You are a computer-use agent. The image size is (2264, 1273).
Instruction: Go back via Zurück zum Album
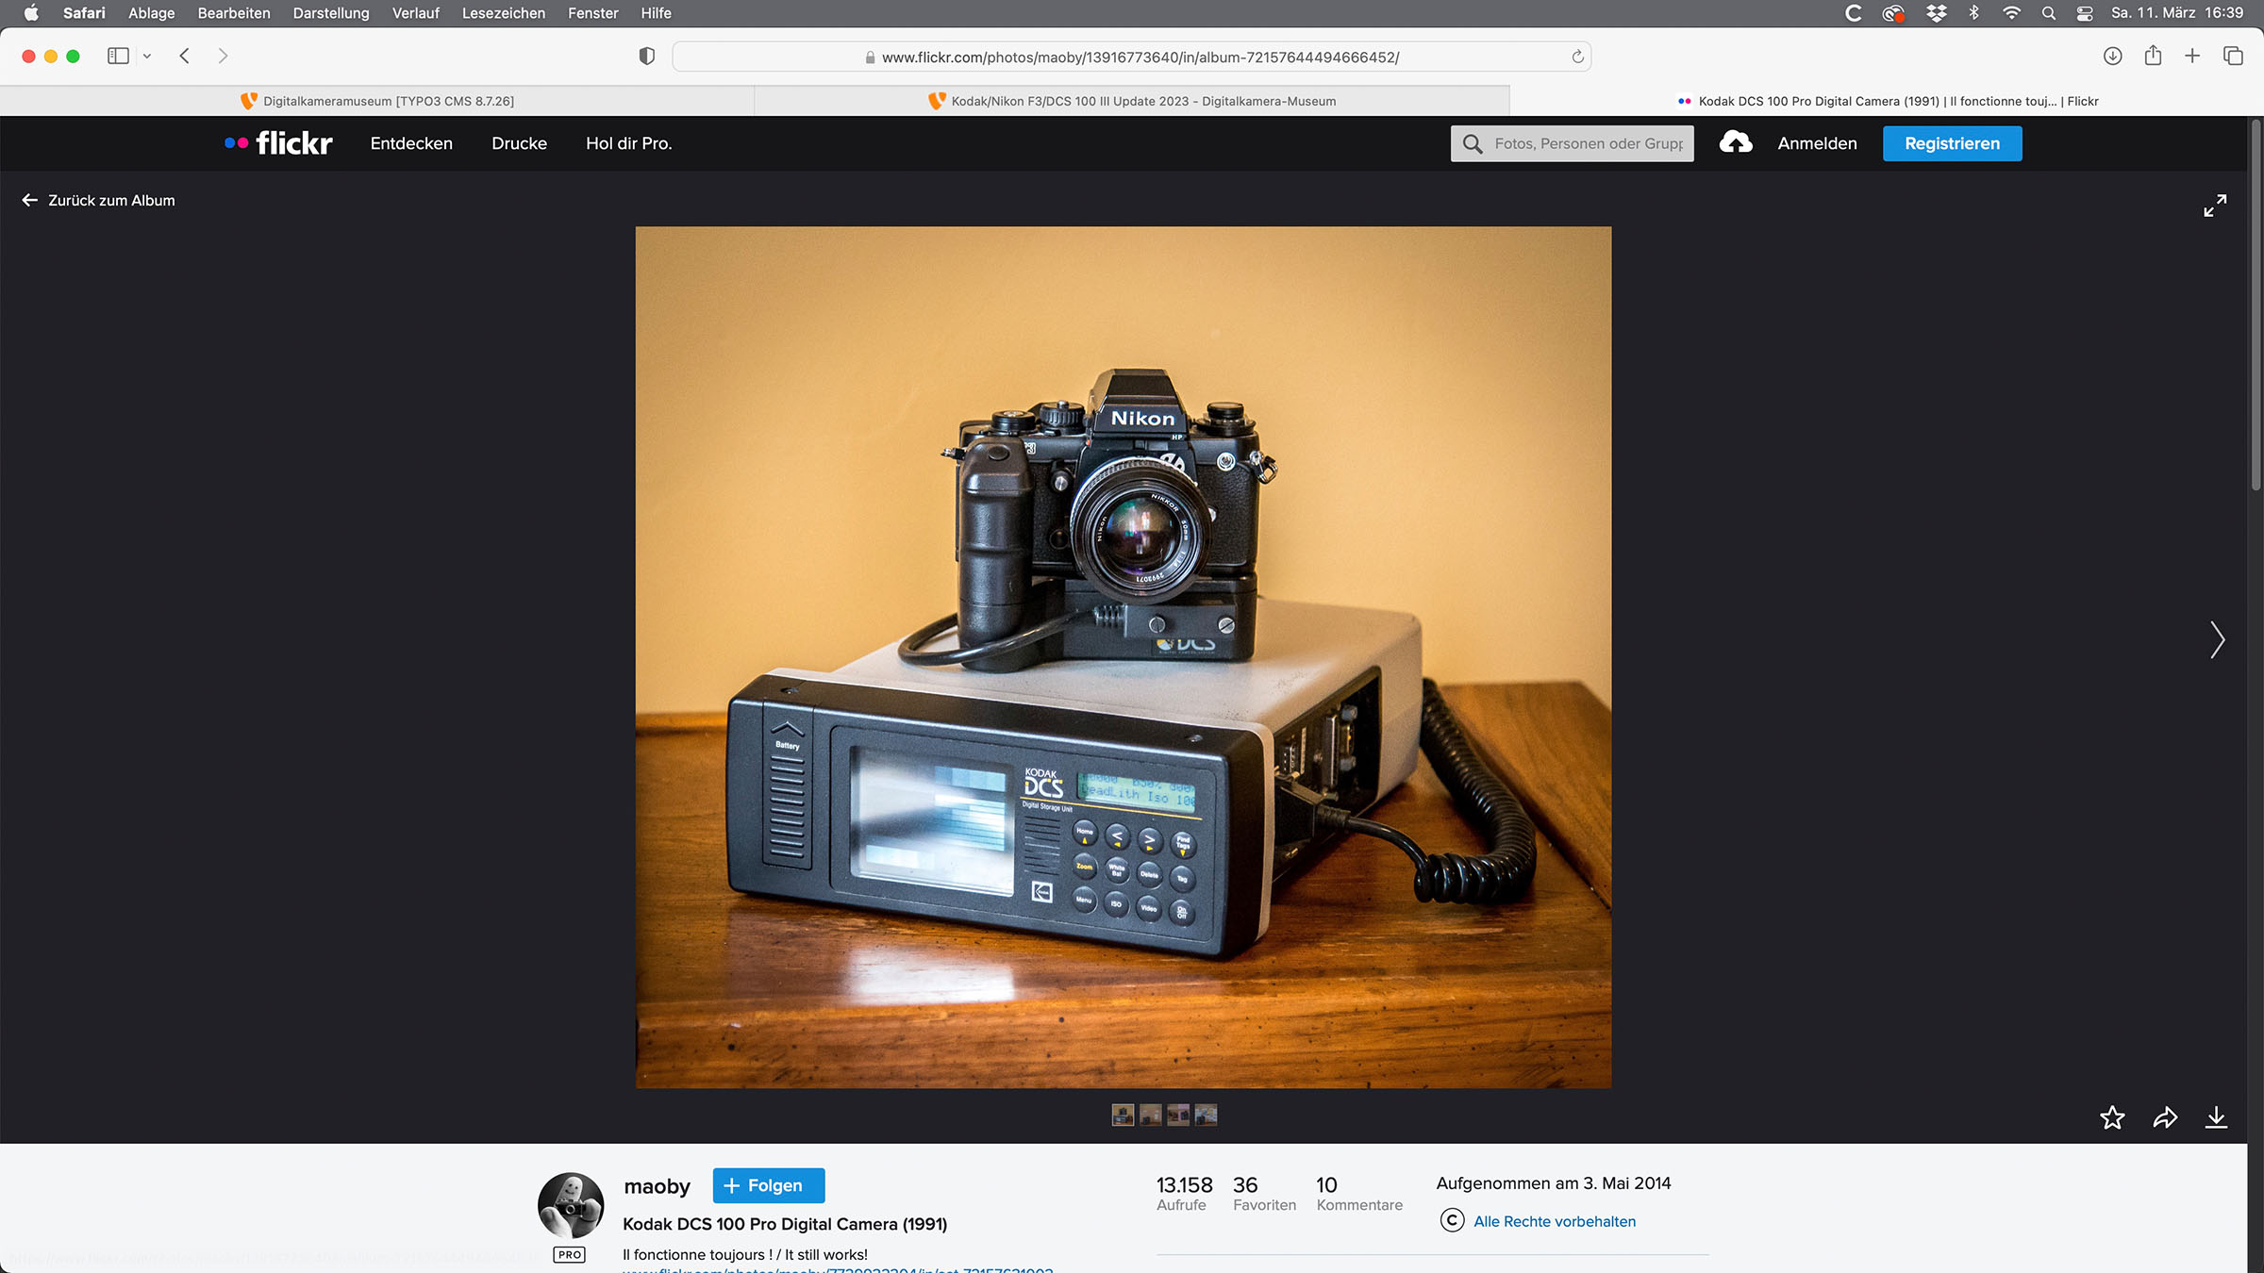click(98, 200)
